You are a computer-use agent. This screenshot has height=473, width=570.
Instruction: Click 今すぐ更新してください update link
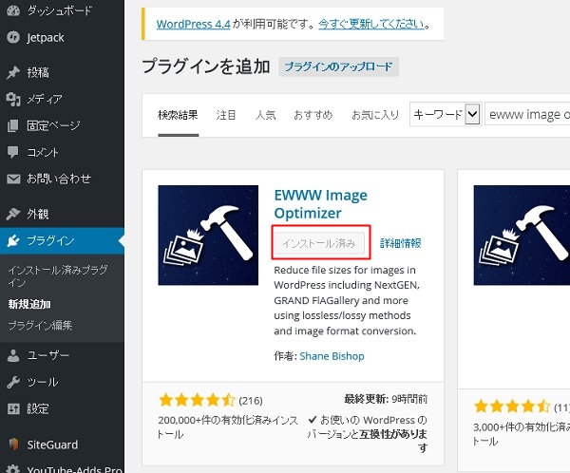tap(371, 25)
